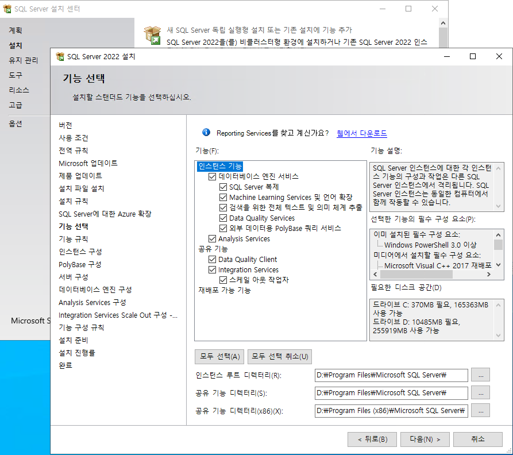Click the blue info icon beside Reporting Services
This screenshot has height=455, width=513.
[x=206, y=132]
